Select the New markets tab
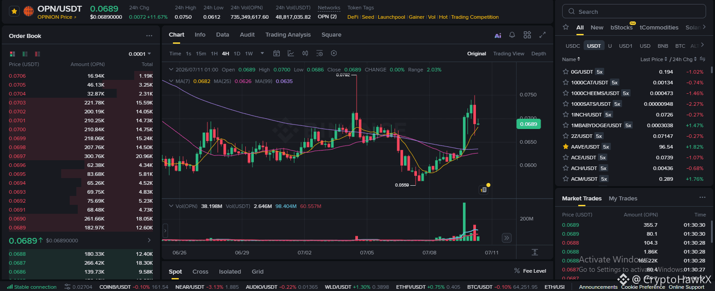715x291 pixels. (597, 27)
